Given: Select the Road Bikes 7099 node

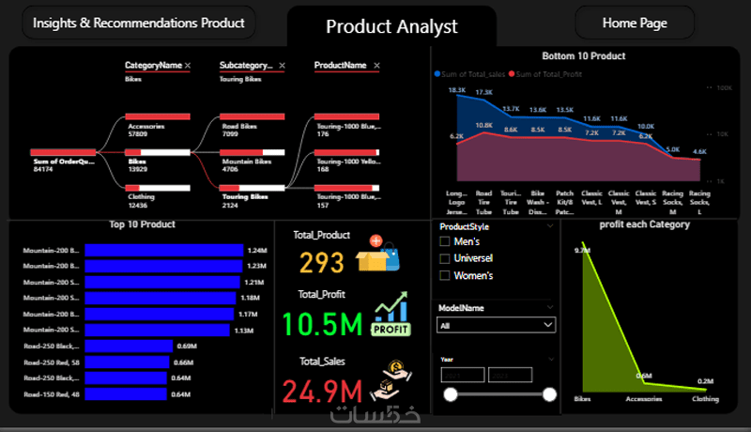Looking at the screenshot, I should click(253, 116).
